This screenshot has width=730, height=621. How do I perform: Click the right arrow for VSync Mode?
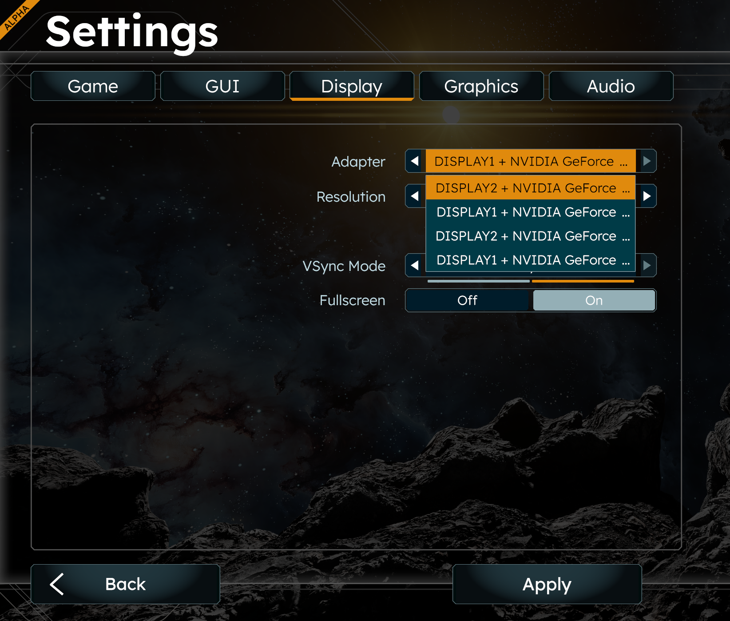click(647, 265)
